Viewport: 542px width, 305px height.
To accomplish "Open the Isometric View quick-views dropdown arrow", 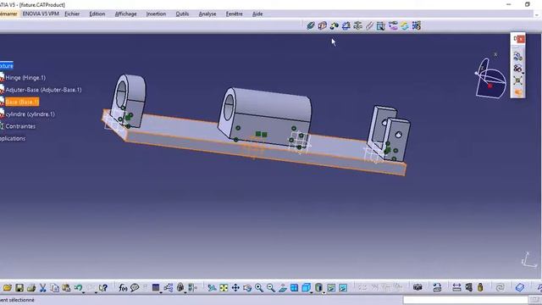I will (311, 292).
